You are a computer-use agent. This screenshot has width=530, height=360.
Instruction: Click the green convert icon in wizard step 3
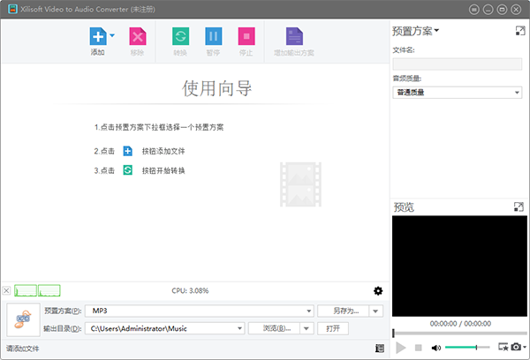pyautogui.click(x=128, y=170)
